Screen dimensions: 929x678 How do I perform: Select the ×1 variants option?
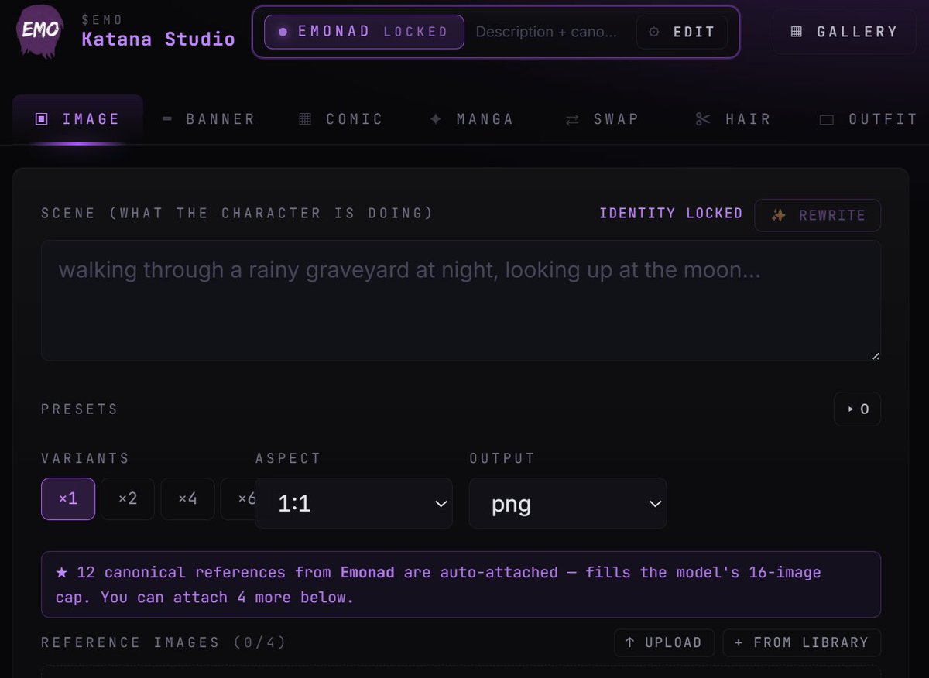pos(68,498)
